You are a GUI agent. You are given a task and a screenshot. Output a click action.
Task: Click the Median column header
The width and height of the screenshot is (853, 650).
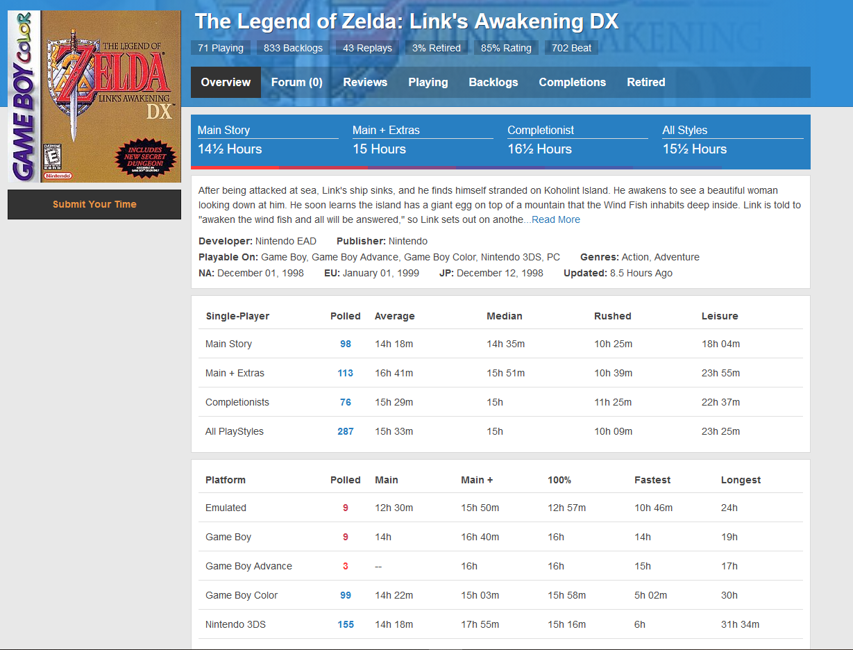pos(505,316)
